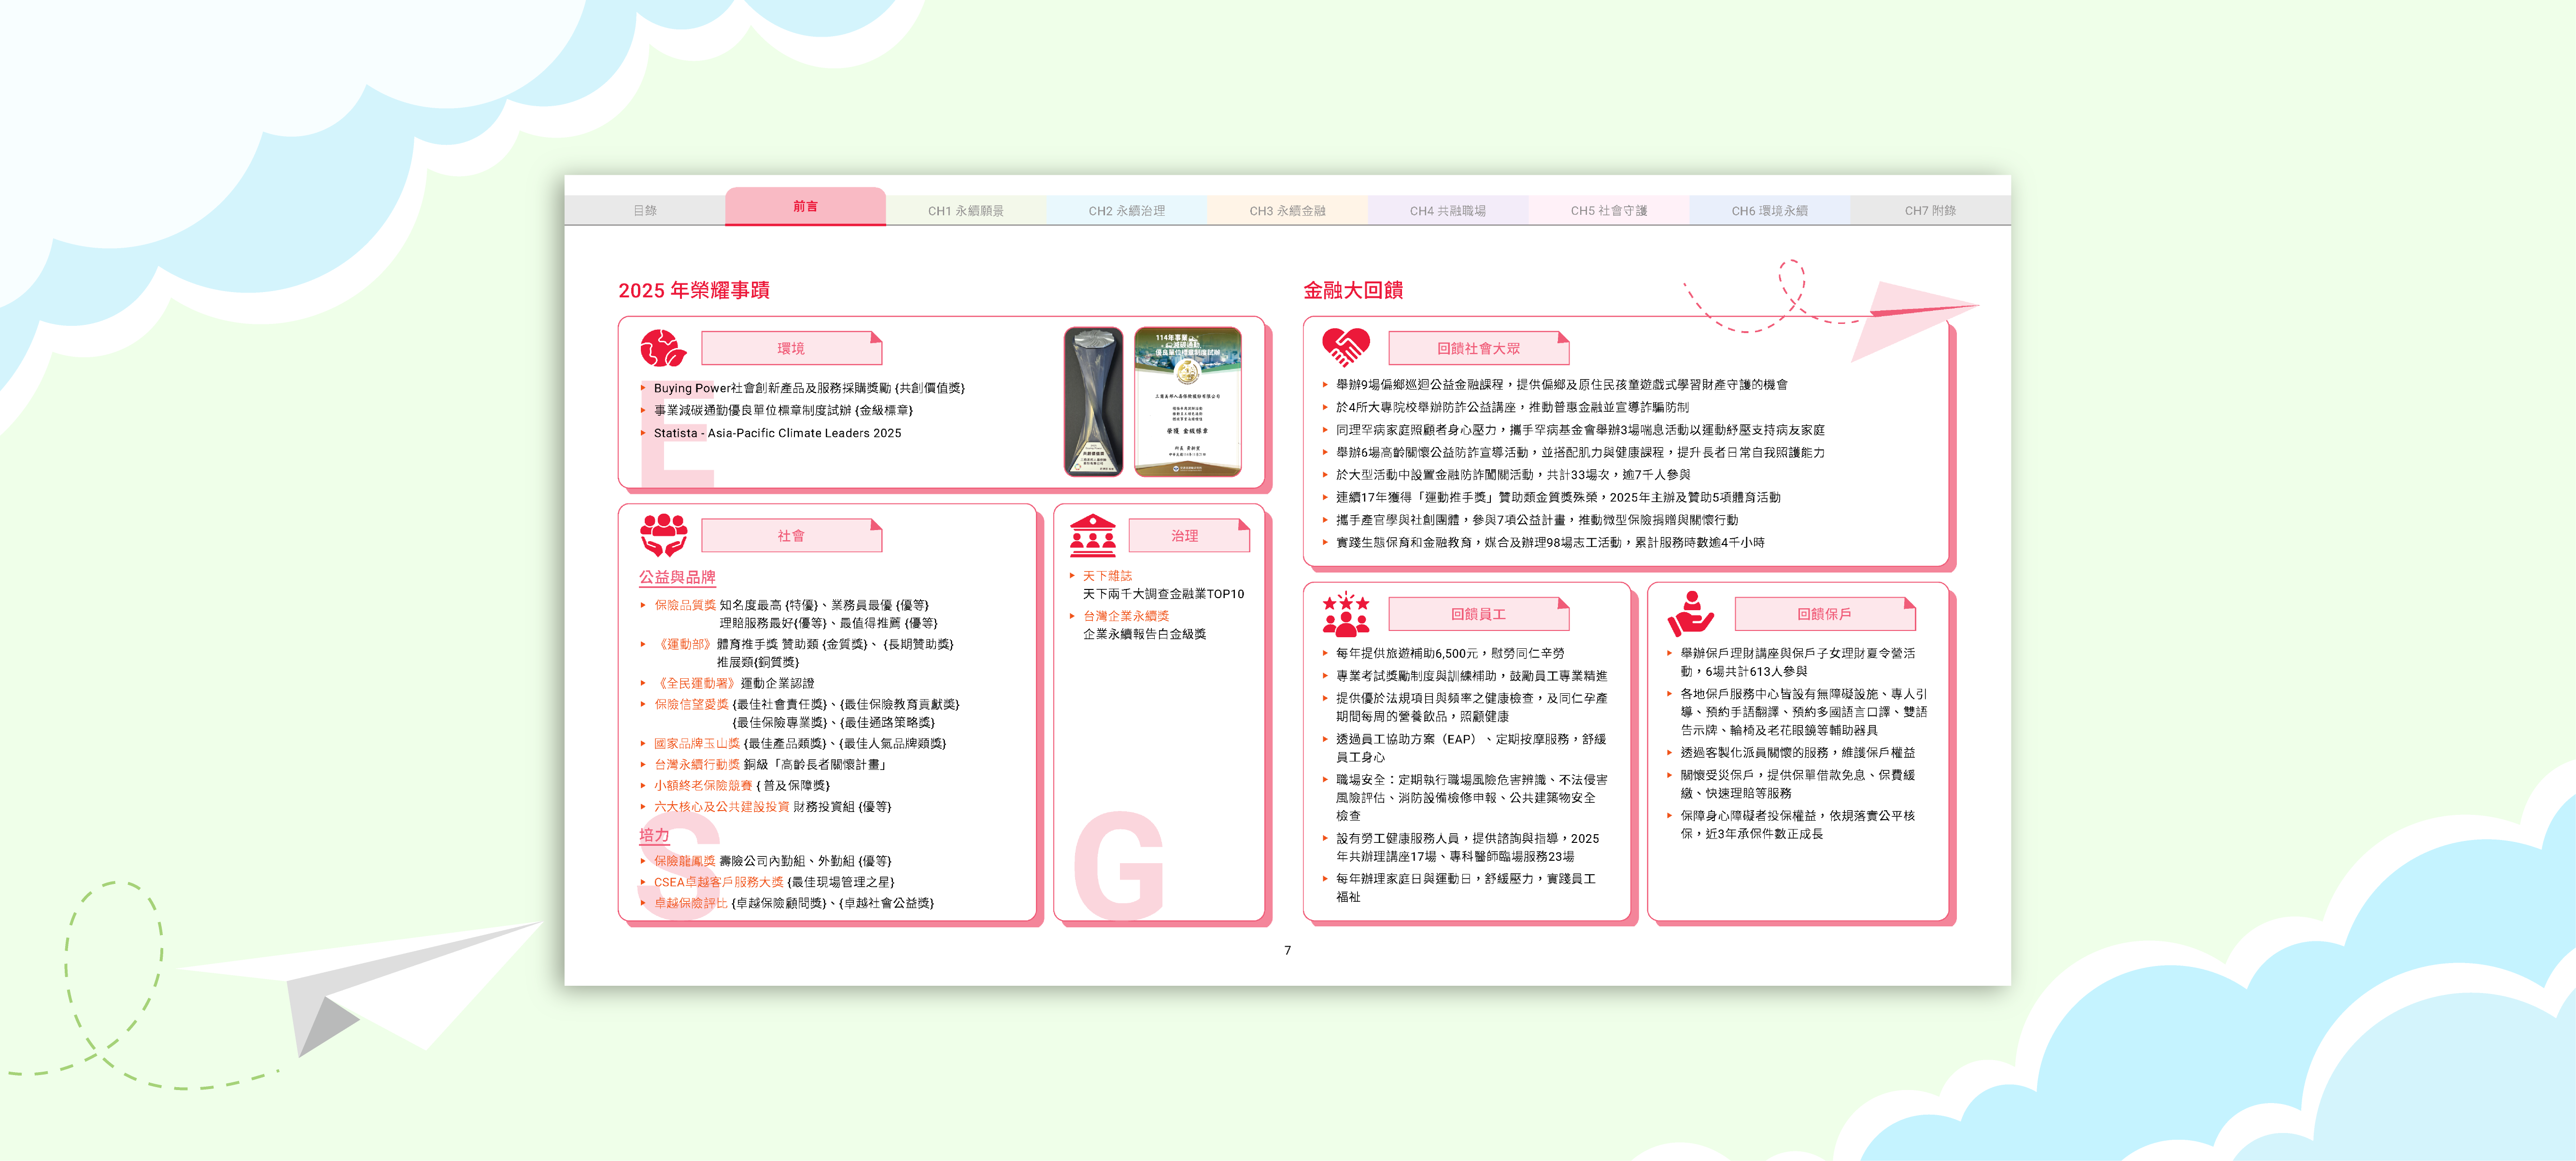The image size is (2576, 1161).
Task: Click the Buying Power社會創新產品 bullet line
Action: [x=809, y=388]
